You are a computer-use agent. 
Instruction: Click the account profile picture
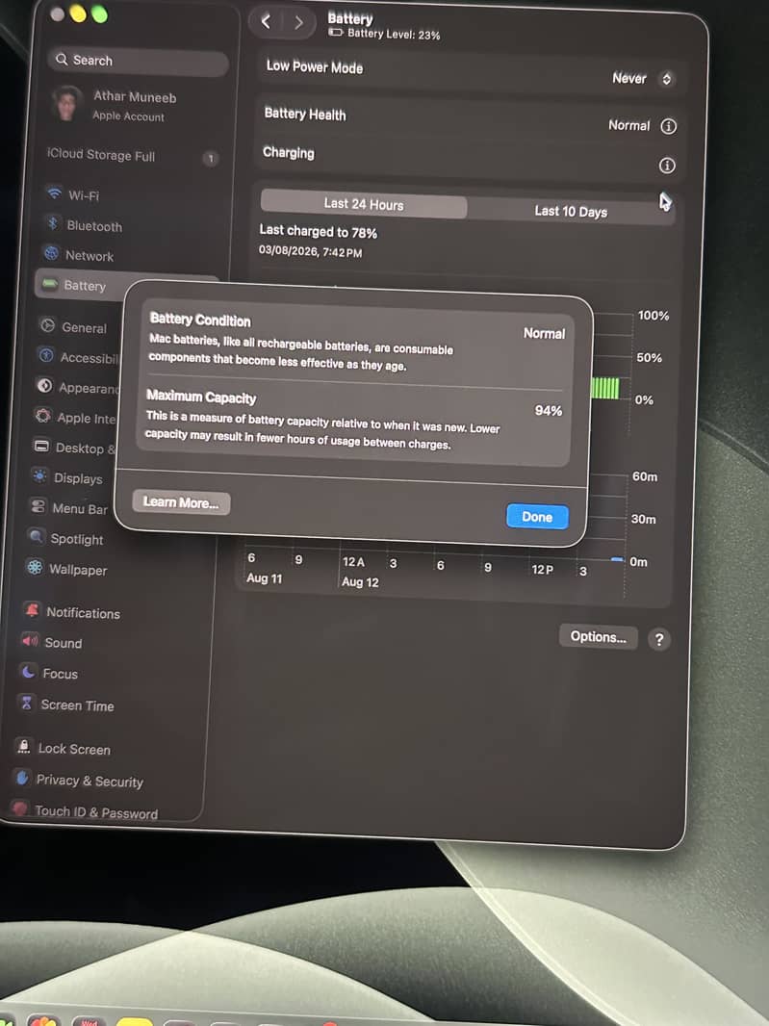tap(67, 103)
